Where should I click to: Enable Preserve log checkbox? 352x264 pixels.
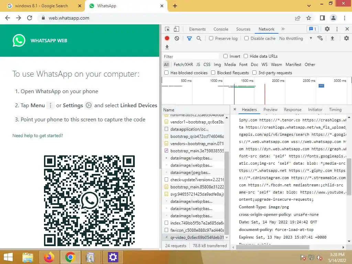click(211, 38)
